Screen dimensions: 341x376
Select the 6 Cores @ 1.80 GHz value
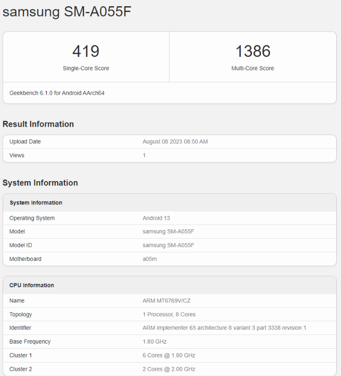[169, 355]
